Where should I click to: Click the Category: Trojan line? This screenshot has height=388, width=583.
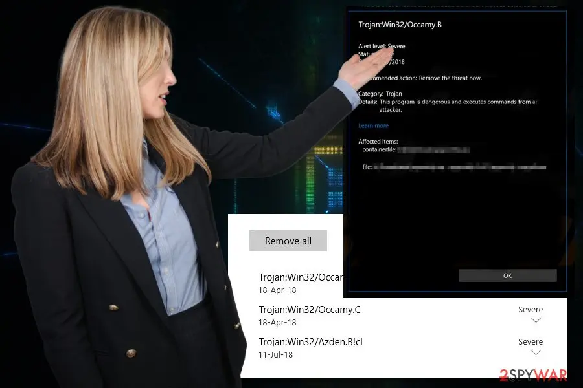380,94
